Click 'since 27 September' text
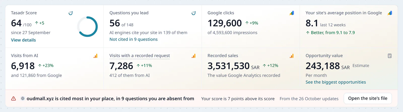Screen dimensions: 403x112 (31, 33)
